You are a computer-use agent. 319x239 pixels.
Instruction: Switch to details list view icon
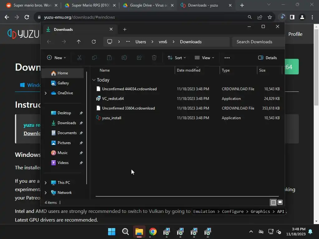(273, 202)
